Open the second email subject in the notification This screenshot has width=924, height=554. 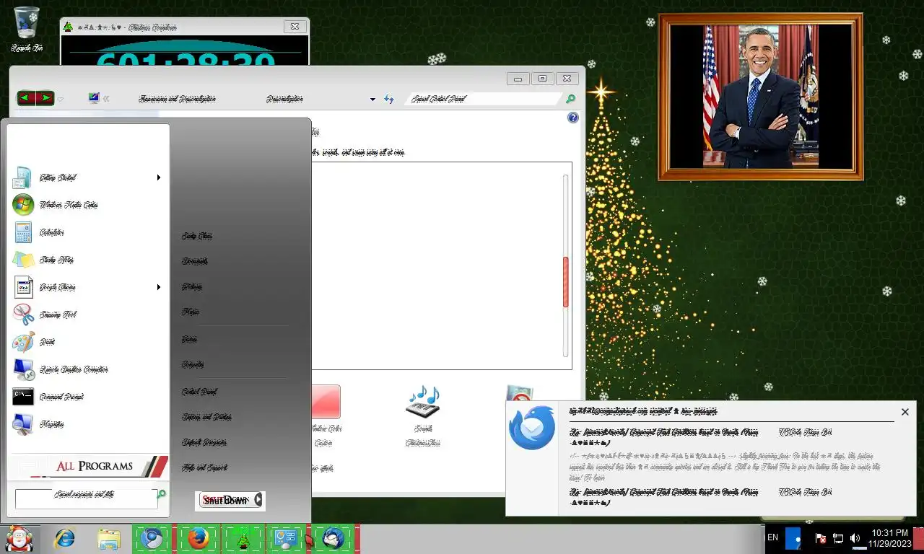[x=664, y=497]
